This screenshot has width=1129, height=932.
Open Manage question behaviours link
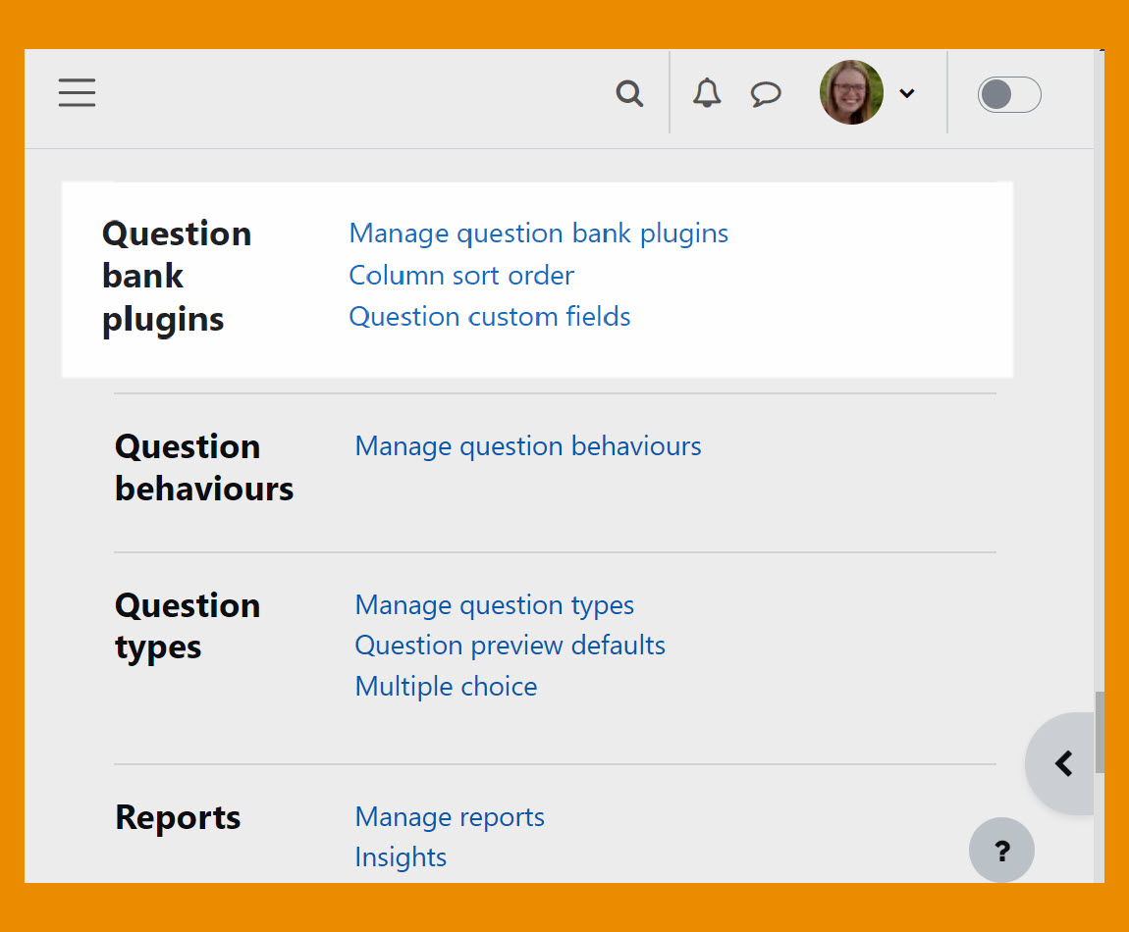coord(528,446)
